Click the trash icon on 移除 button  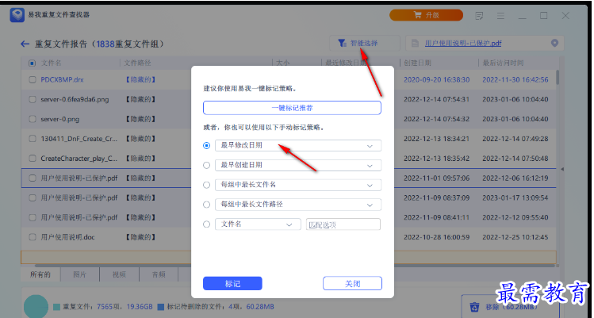[x=474, y=307]
